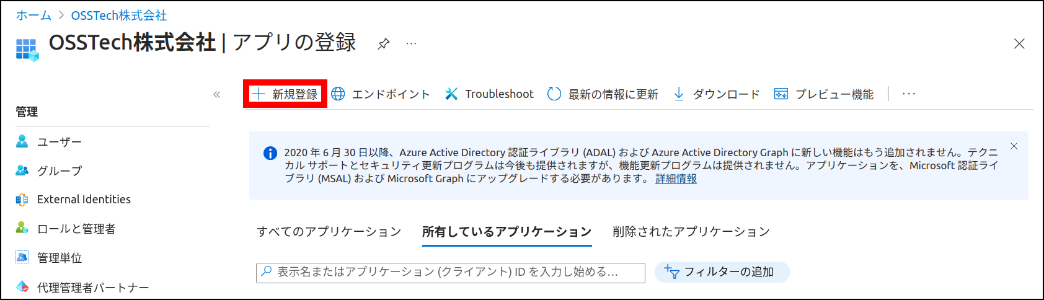
Task: Click 最新の情報に更新 to refresh
Action: coord(603,94)
